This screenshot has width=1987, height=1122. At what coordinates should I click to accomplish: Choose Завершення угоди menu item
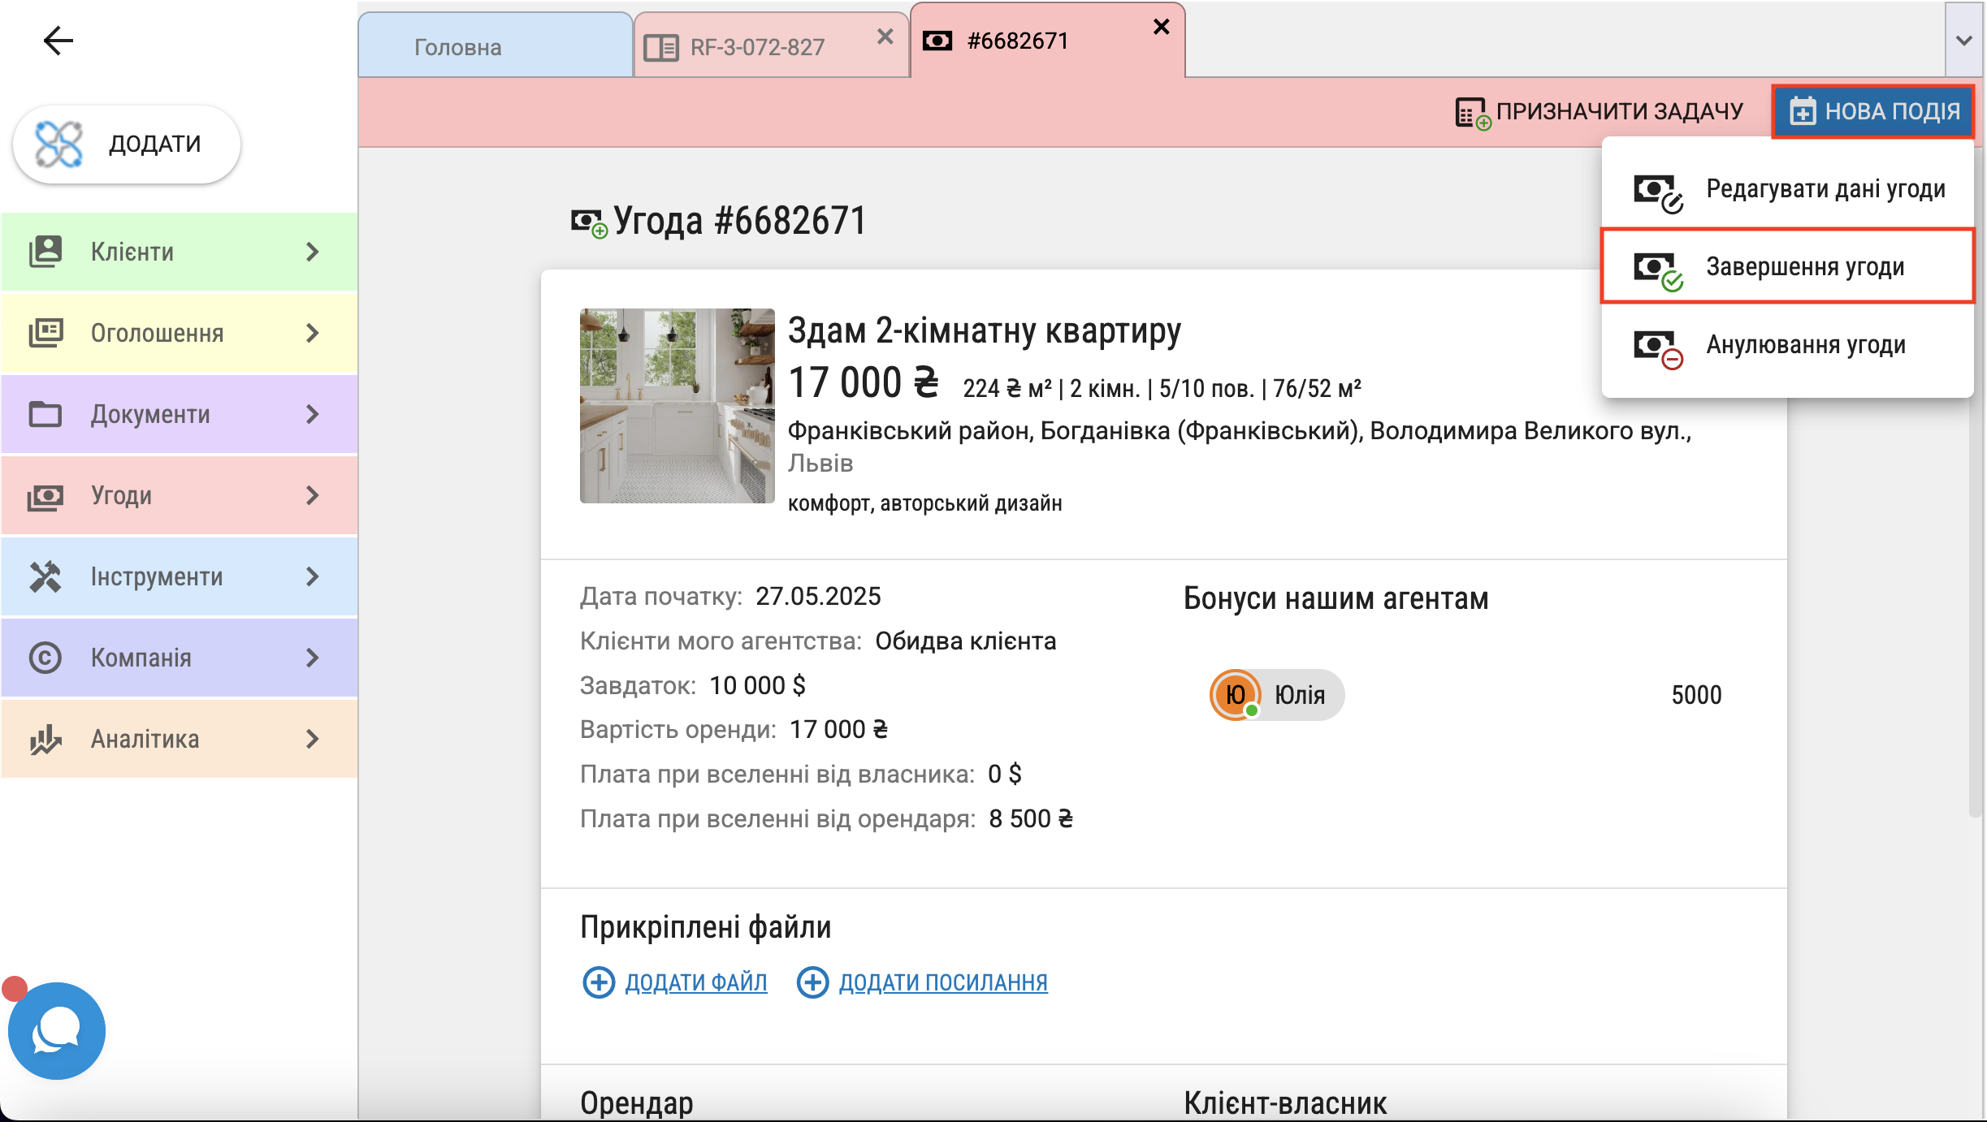pos(1787,267)
